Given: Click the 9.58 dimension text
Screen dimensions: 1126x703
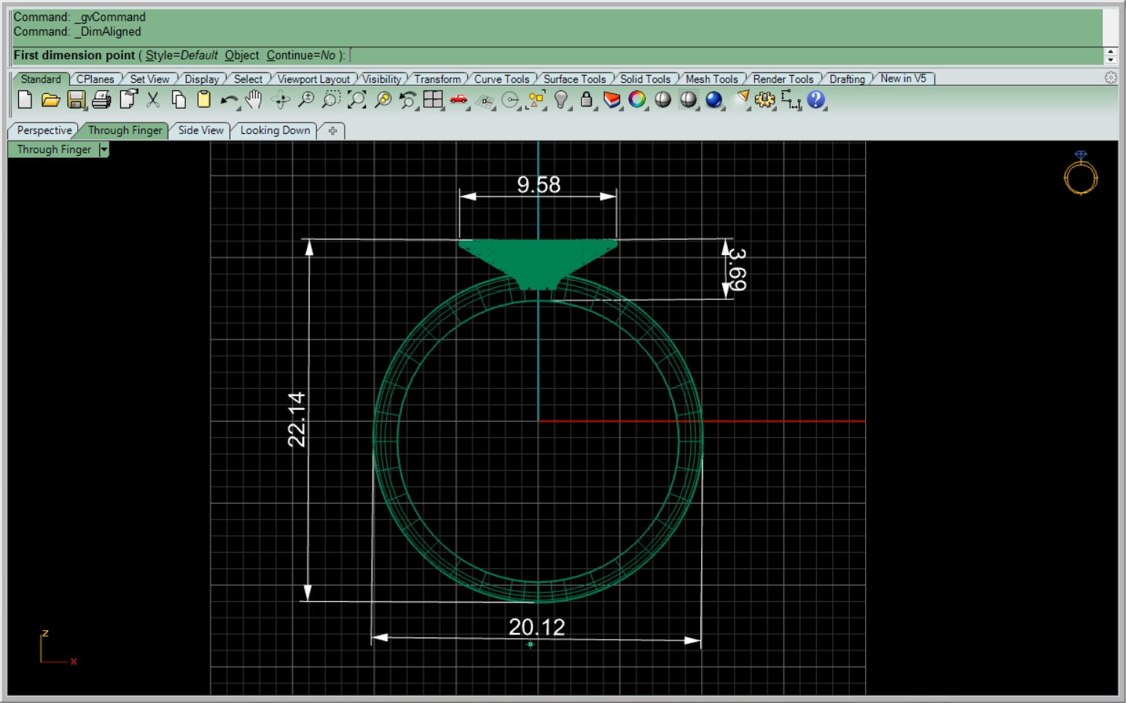Looking at the screenshot, I should [x=539, y=185].
